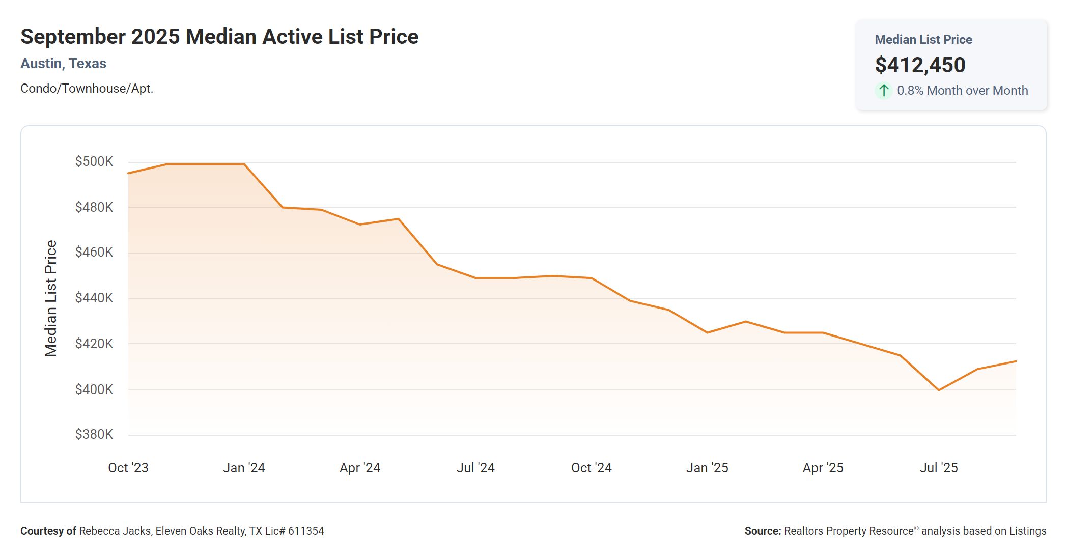Select the Apr '24 x-axis label
The height and width of the screenshot is (560, 1067).
(360, 468)
